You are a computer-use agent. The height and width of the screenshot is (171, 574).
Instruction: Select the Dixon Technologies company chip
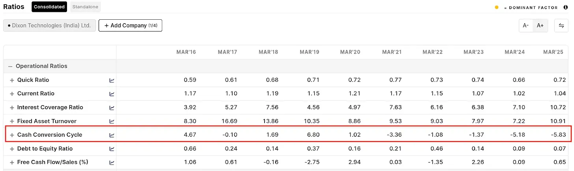click(49, 26)
